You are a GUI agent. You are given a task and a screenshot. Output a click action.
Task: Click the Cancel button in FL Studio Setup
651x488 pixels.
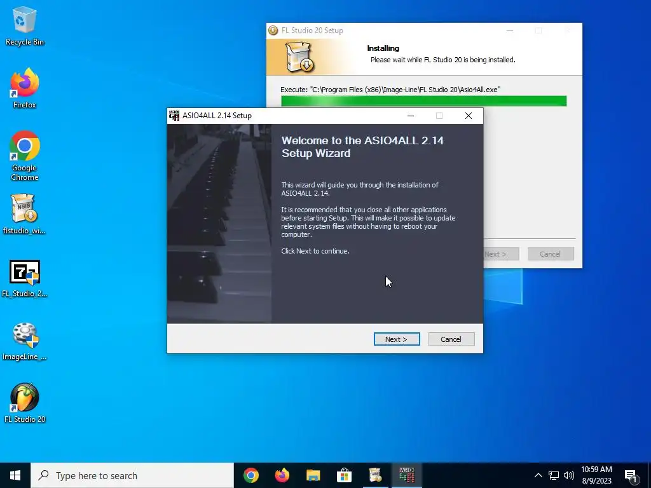coord(551,254)
